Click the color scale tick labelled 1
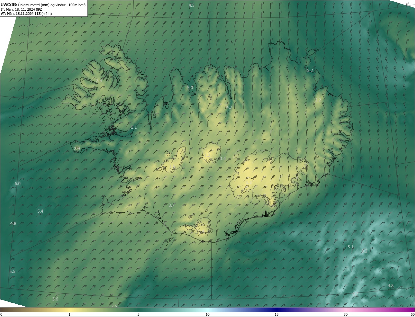 click(x=69, y=314)
